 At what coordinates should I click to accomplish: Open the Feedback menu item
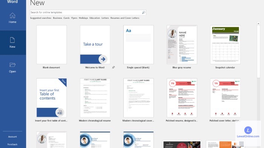12,144
